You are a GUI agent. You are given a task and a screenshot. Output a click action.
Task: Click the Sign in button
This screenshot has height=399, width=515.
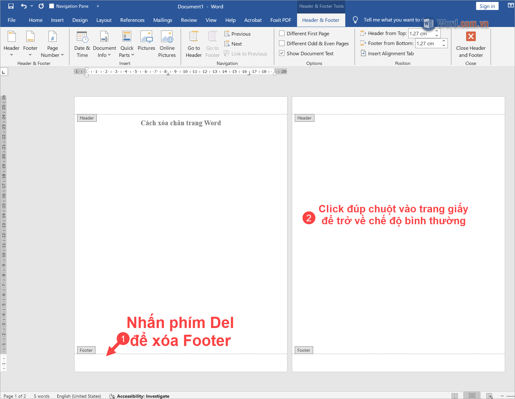[x=487, y=6]
